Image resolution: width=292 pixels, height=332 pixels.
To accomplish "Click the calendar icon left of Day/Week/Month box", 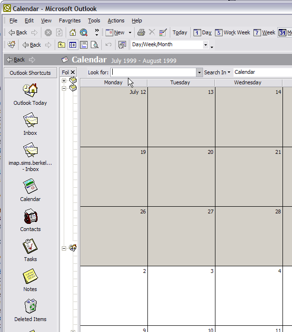I will tap(122, 45).
